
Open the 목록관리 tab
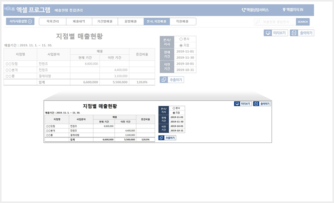[x=53, y=22]
